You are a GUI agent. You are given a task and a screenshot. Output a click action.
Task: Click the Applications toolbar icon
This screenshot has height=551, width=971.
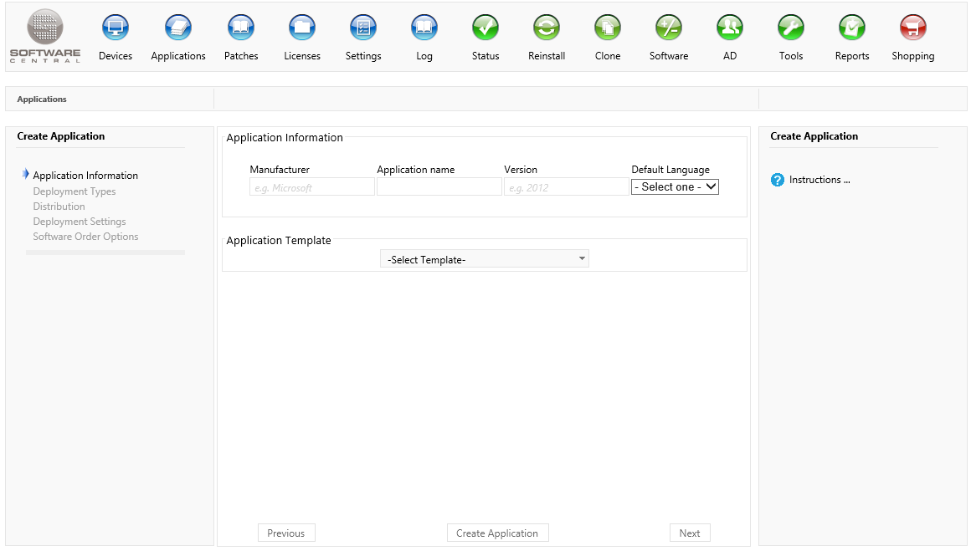pyautogui.click(x=178, y=28)
